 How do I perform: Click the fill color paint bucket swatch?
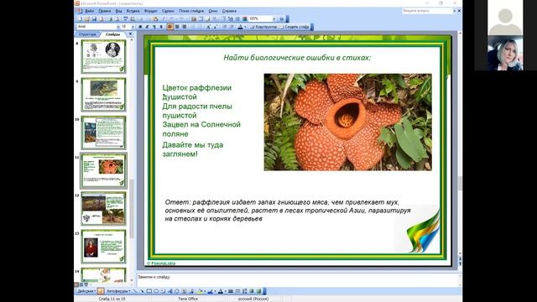200,291
